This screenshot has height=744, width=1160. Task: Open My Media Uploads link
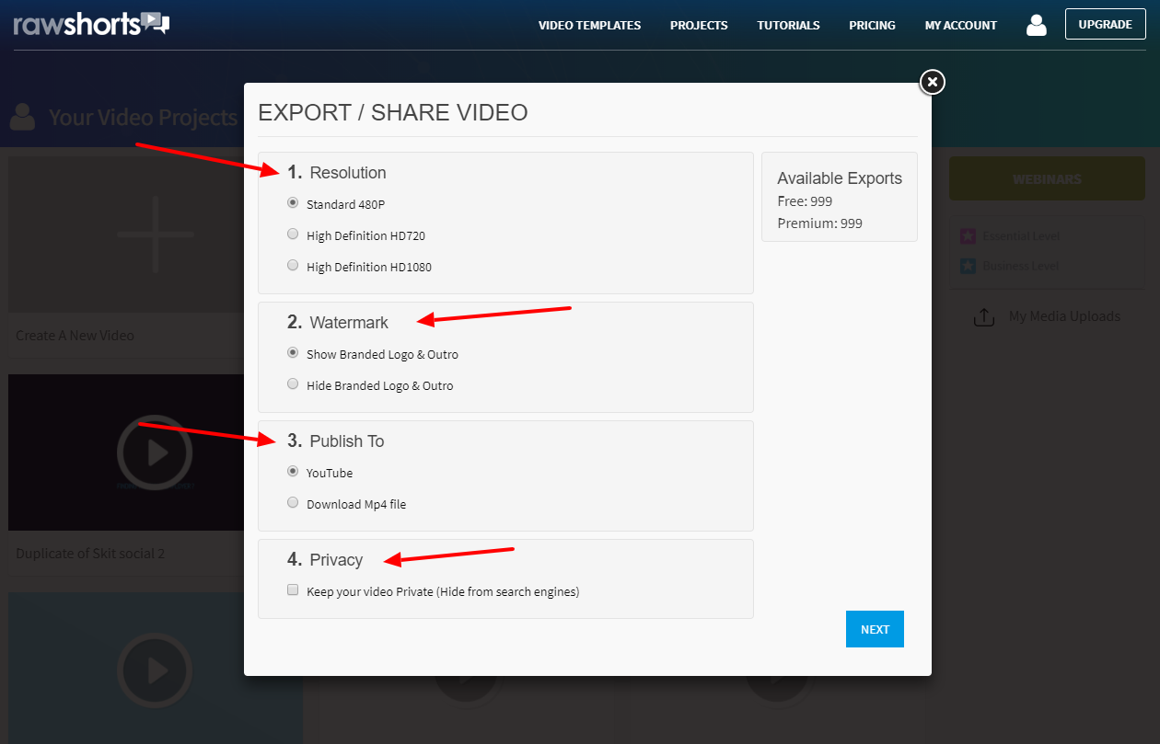point(1064,316)
